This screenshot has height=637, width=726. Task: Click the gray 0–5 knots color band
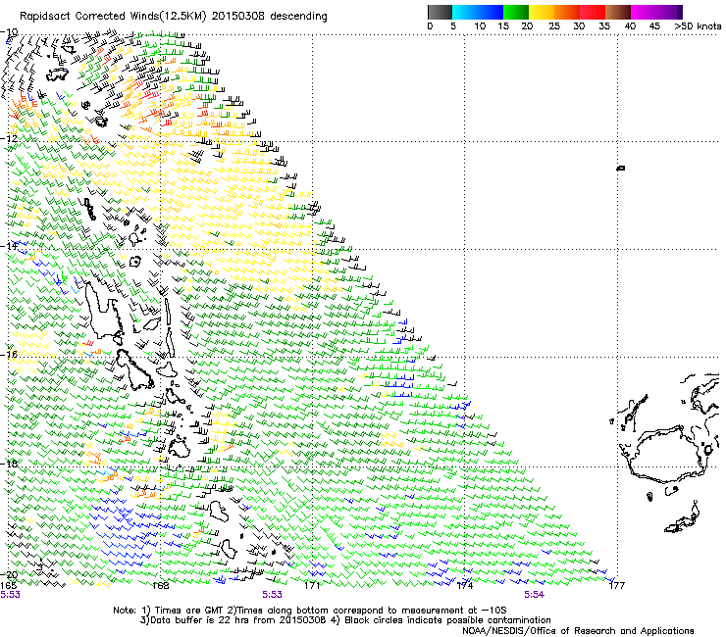click(440, 12)
